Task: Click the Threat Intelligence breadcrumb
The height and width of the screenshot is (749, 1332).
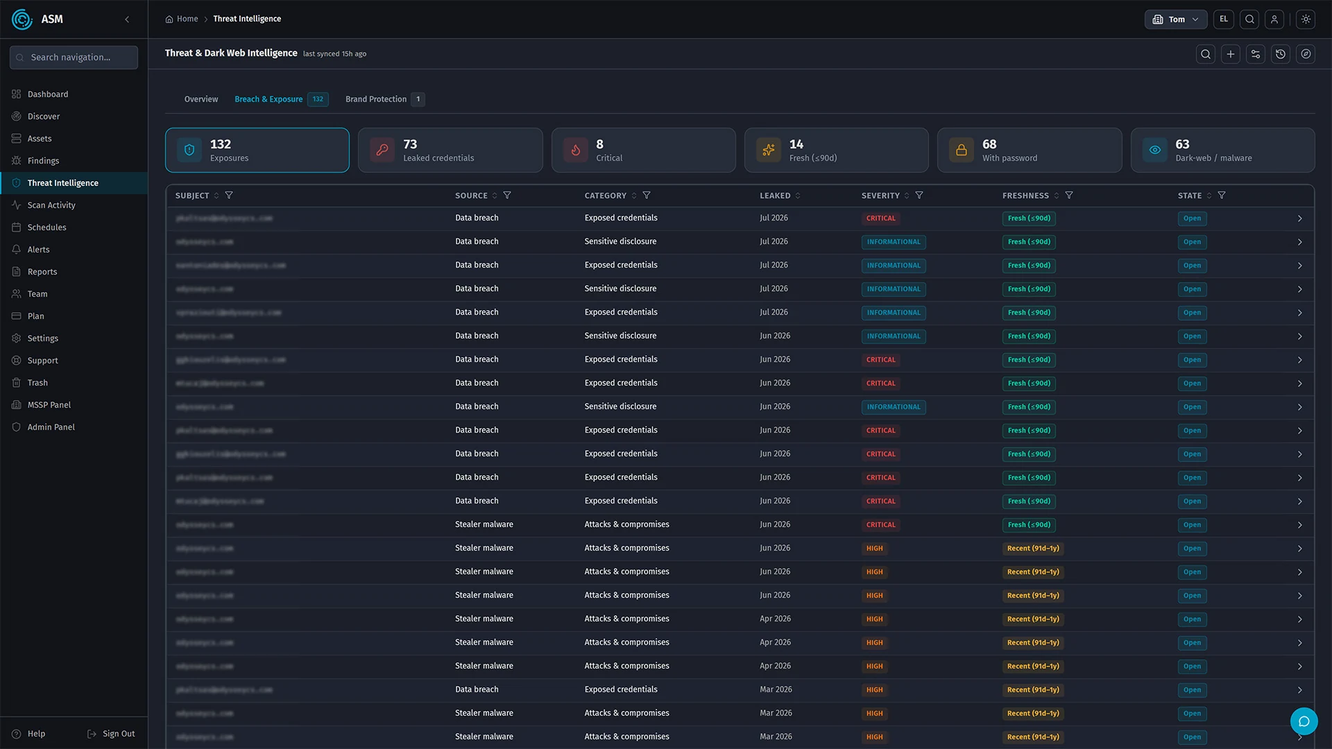Action: point(247,19)
